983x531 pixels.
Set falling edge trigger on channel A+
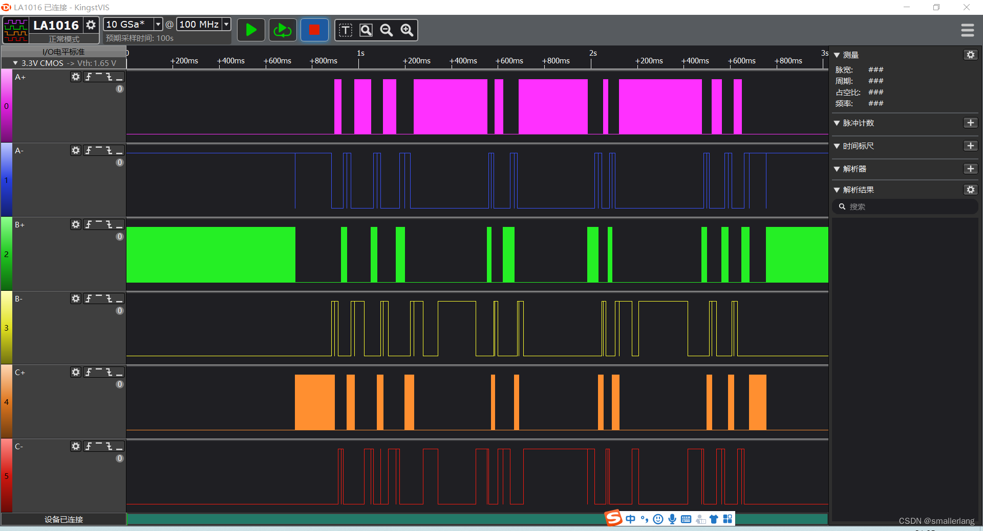(x=109, y=77)
